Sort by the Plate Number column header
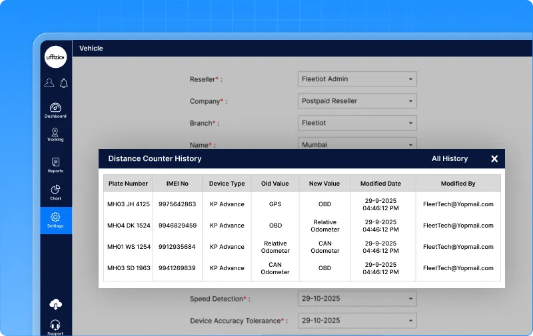533x336 pixels. (x=128, y=184)
